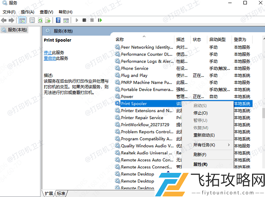Click the scroll-up arrow of services list
Viewport: 265px width, 197px height.
[x=264, y=39]
